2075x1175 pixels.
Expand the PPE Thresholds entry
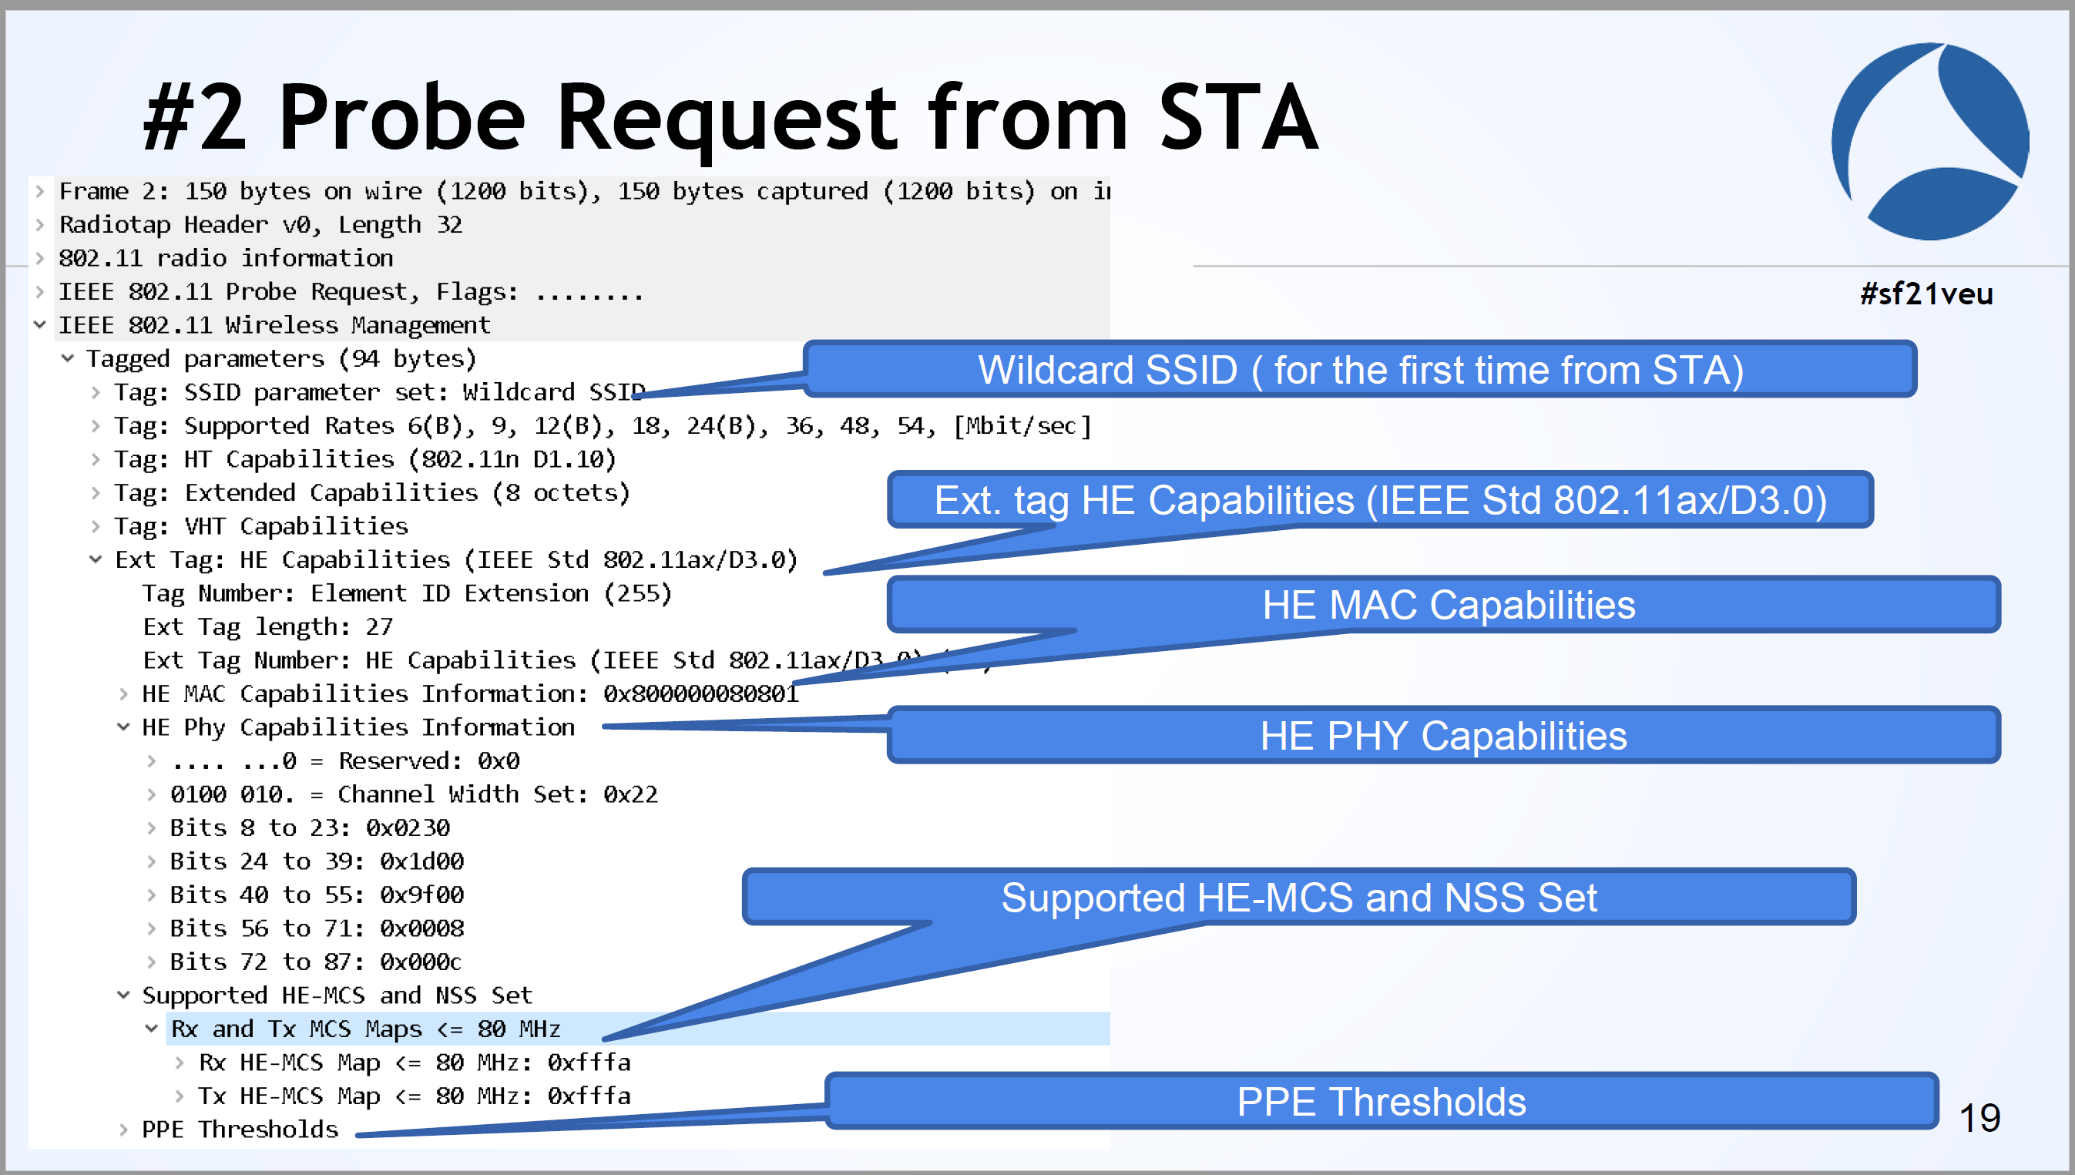click(x=123, y=1129)
